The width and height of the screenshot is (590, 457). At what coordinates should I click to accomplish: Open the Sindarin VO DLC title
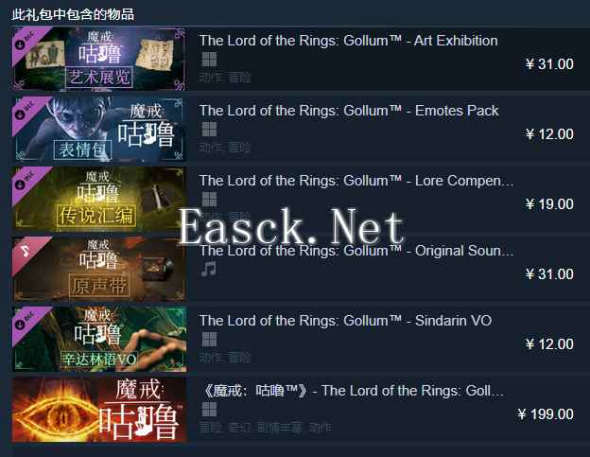345,321
